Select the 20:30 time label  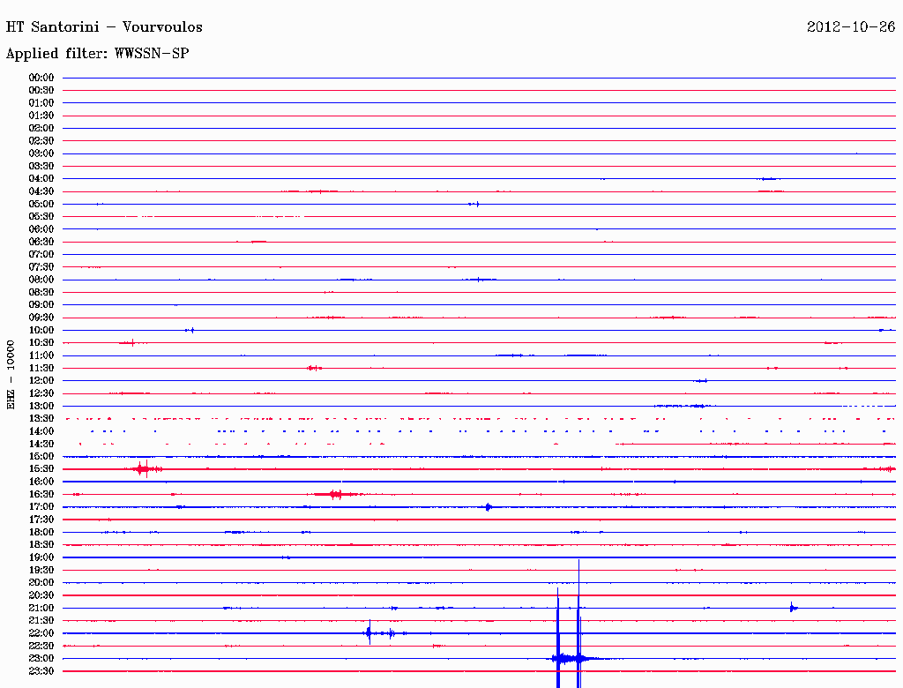click(x=41, y=595)
